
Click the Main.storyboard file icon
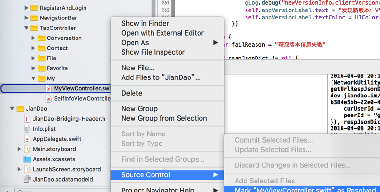pos(28,149)
